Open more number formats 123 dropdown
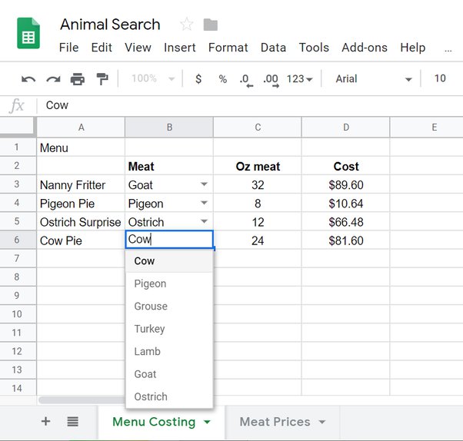 tap(299, 79)
